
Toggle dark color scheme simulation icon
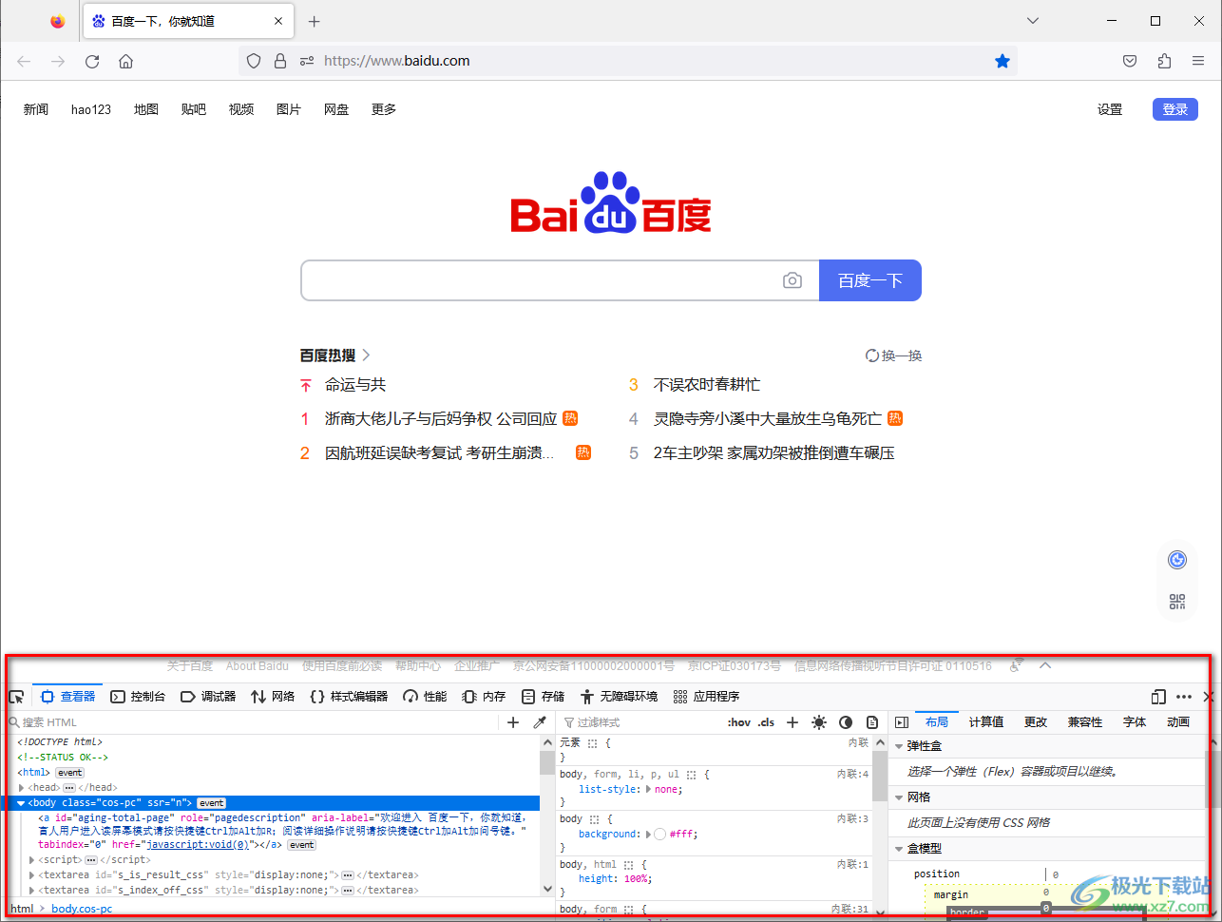point(846,722)
